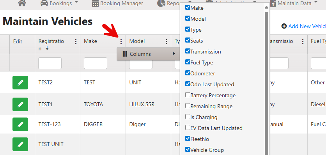Sort by the Registration column header
The image size is (326, 155).
51,45
